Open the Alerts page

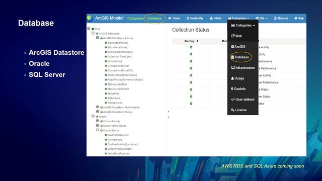click(x=215, y=18)
